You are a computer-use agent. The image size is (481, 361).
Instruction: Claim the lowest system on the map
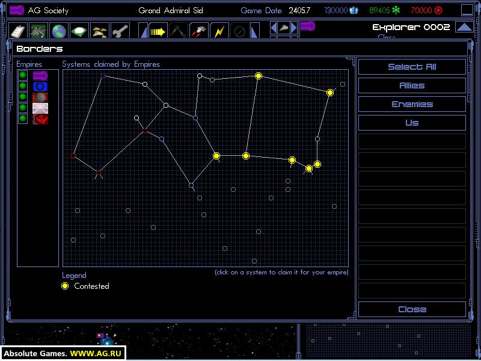click(x=254, y=261)
